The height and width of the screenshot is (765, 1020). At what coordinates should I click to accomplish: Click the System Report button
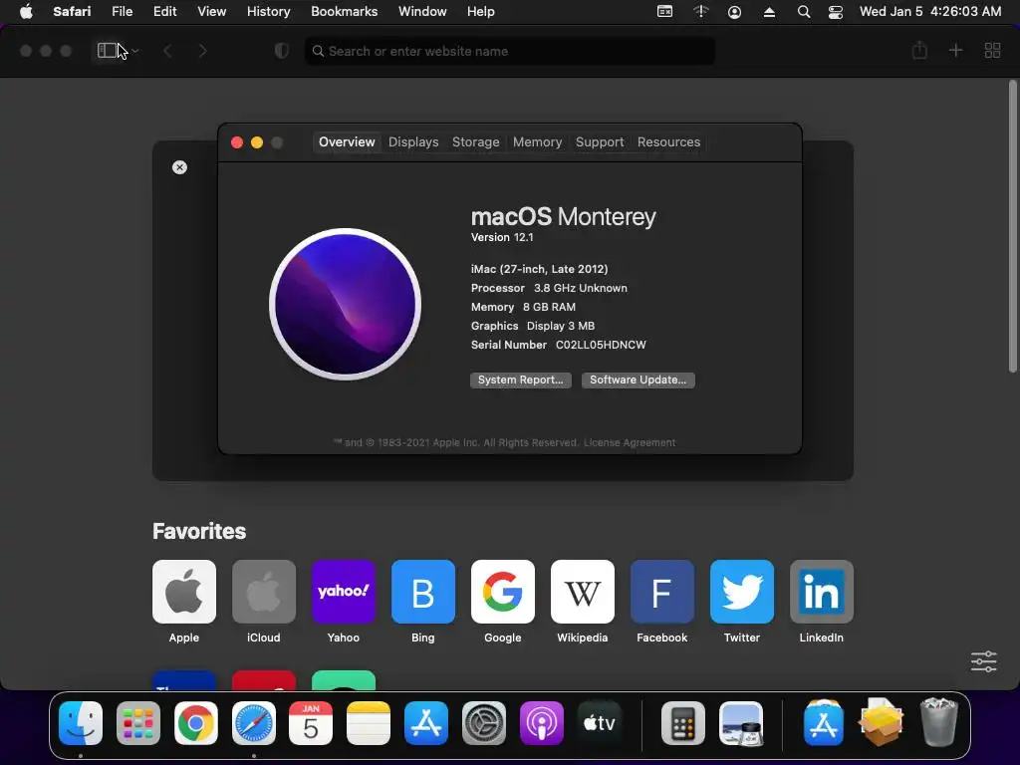[520, 380]
